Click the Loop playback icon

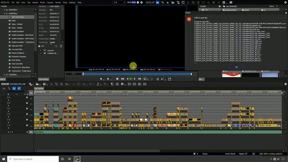click(x=145, y=79)
